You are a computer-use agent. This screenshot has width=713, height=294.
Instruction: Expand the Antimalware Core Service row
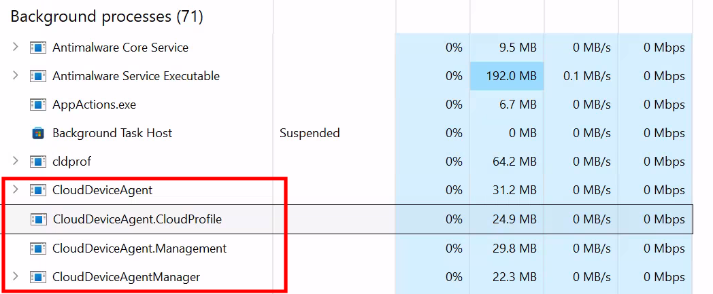(16, 47)
